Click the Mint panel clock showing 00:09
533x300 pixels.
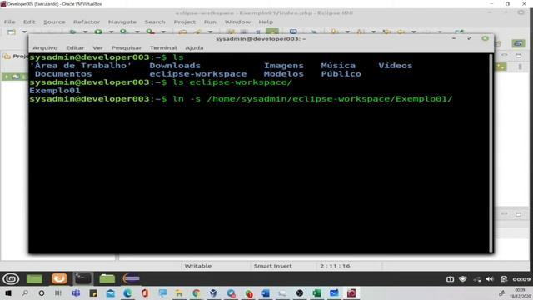coord(521,279)
